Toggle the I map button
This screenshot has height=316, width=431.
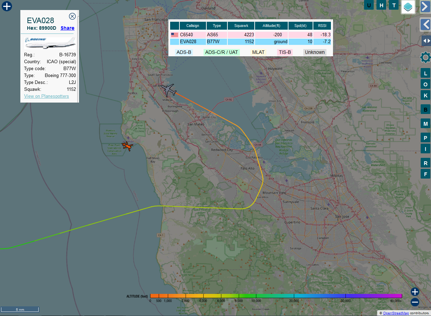(425, 149)
